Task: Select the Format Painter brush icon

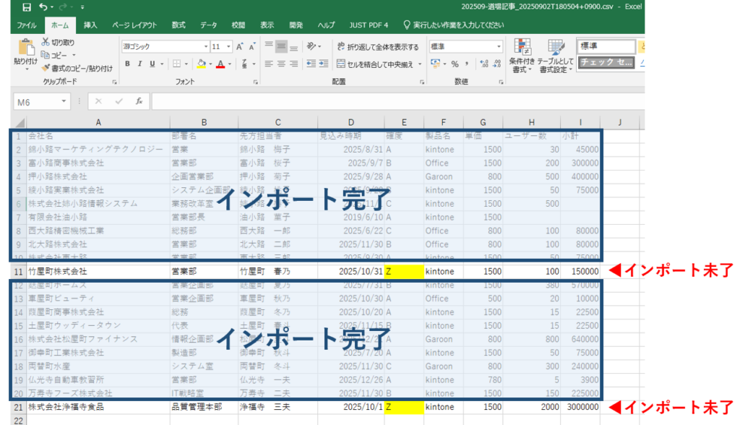Action: (x=46, y=68)
